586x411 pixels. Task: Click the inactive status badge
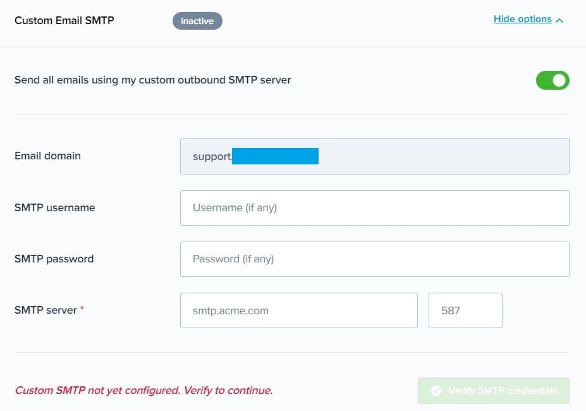(x=197, y=21)
